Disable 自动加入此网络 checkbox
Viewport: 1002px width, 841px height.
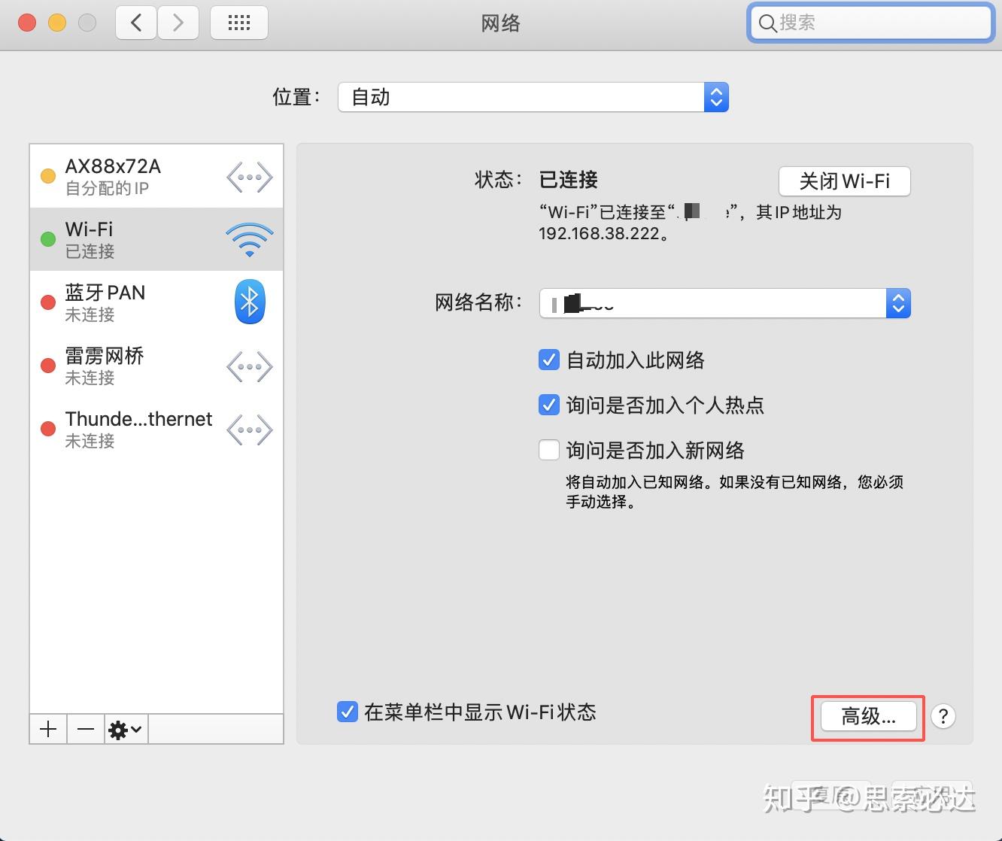pyautogui.click(x=548, y=360)
